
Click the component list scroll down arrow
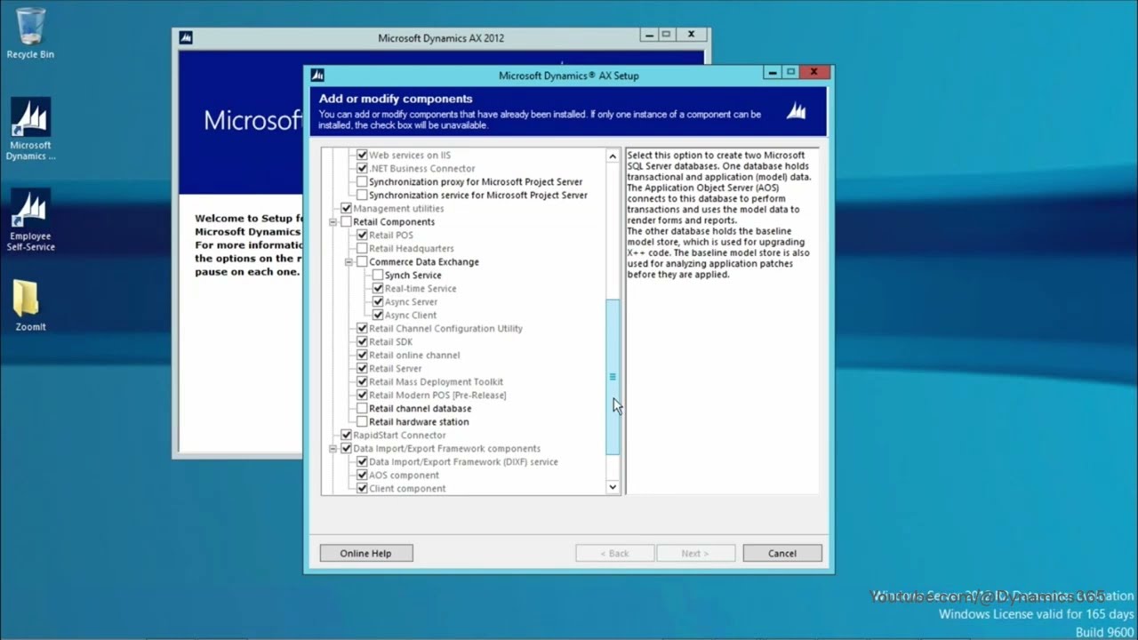613,486
